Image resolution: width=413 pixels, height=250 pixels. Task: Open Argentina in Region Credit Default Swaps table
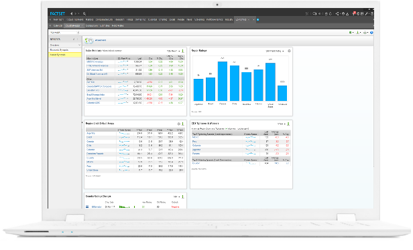[x=91, y=134]
